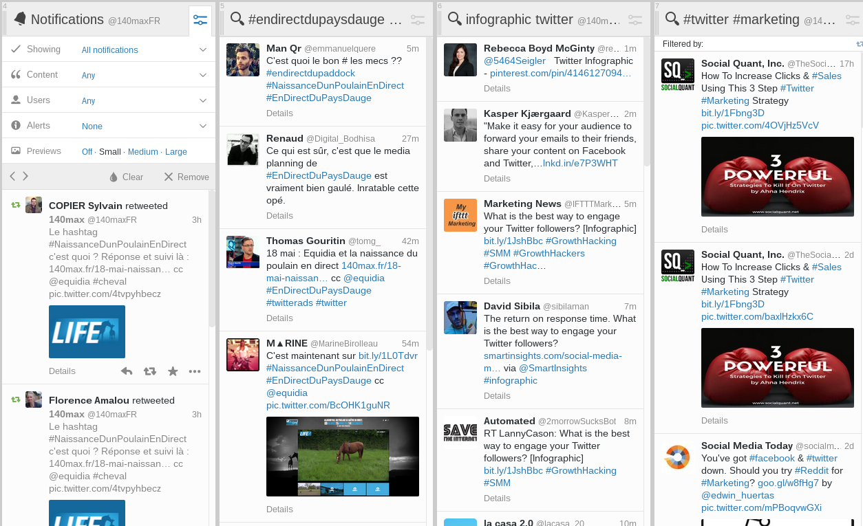Click the Clear column button

pos(126,177)
